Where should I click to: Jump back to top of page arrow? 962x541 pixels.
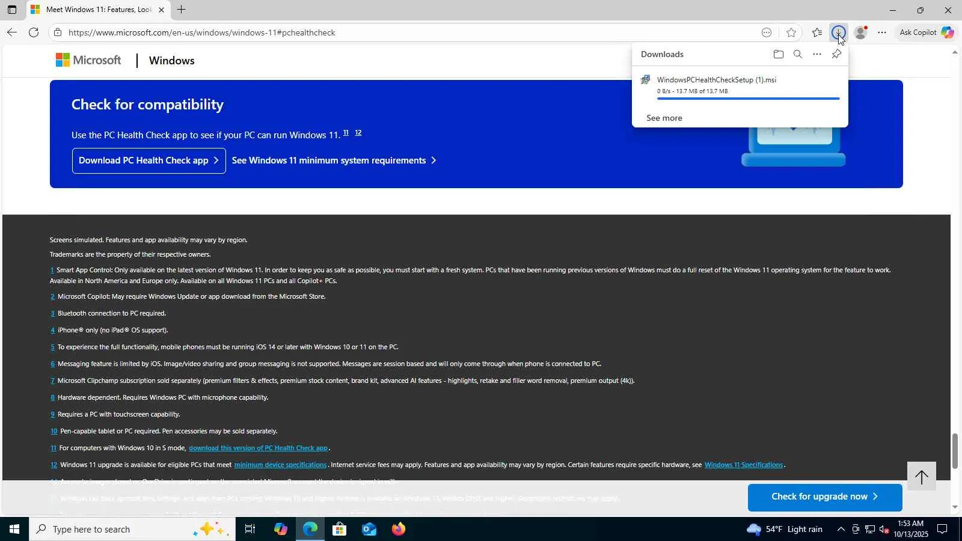pos(922,477)
